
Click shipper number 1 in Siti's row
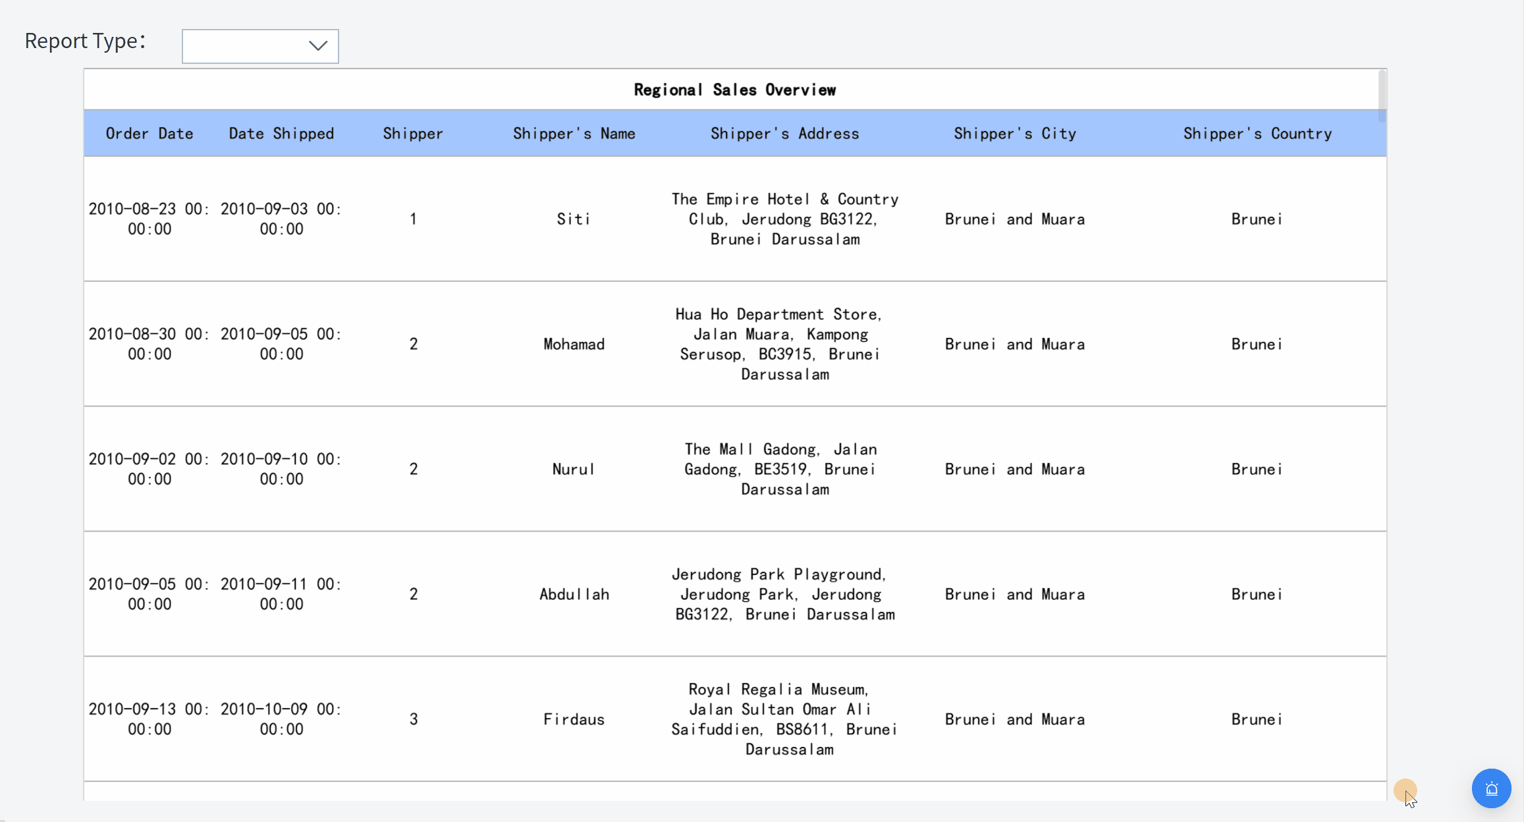[413, 219]
